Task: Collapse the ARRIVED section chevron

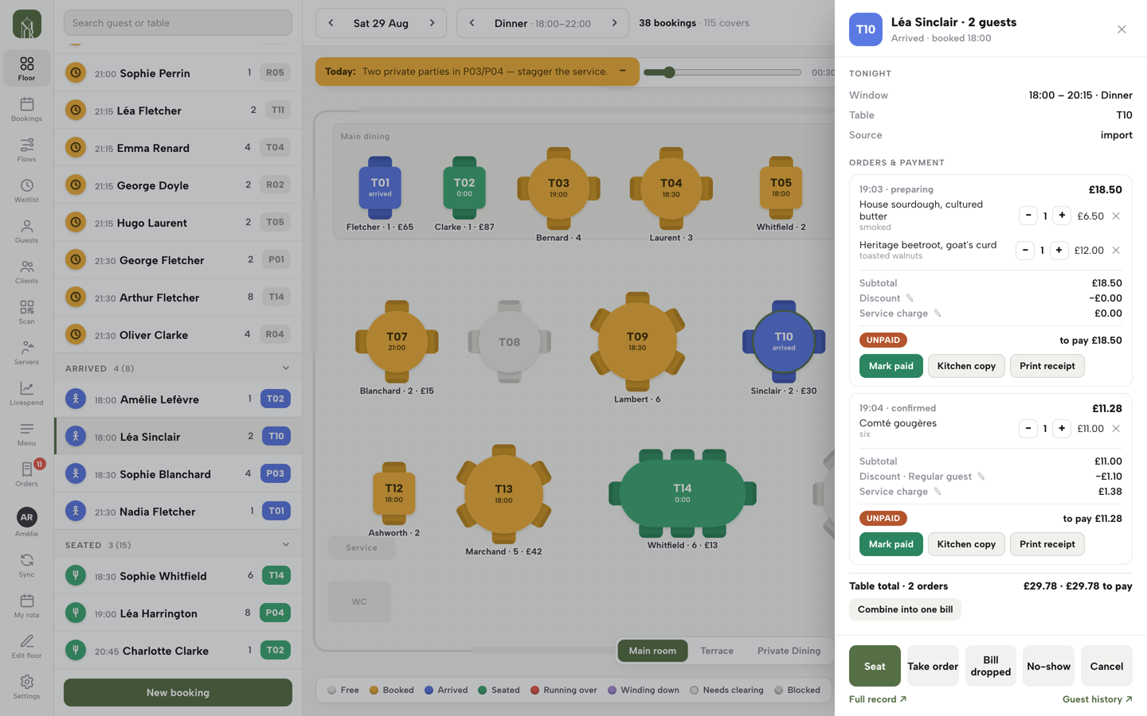Action: [x=286, y=368]
